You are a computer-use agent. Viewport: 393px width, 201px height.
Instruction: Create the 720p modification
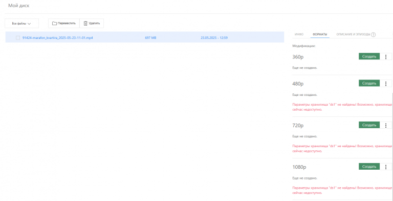[x=369, y=125]
